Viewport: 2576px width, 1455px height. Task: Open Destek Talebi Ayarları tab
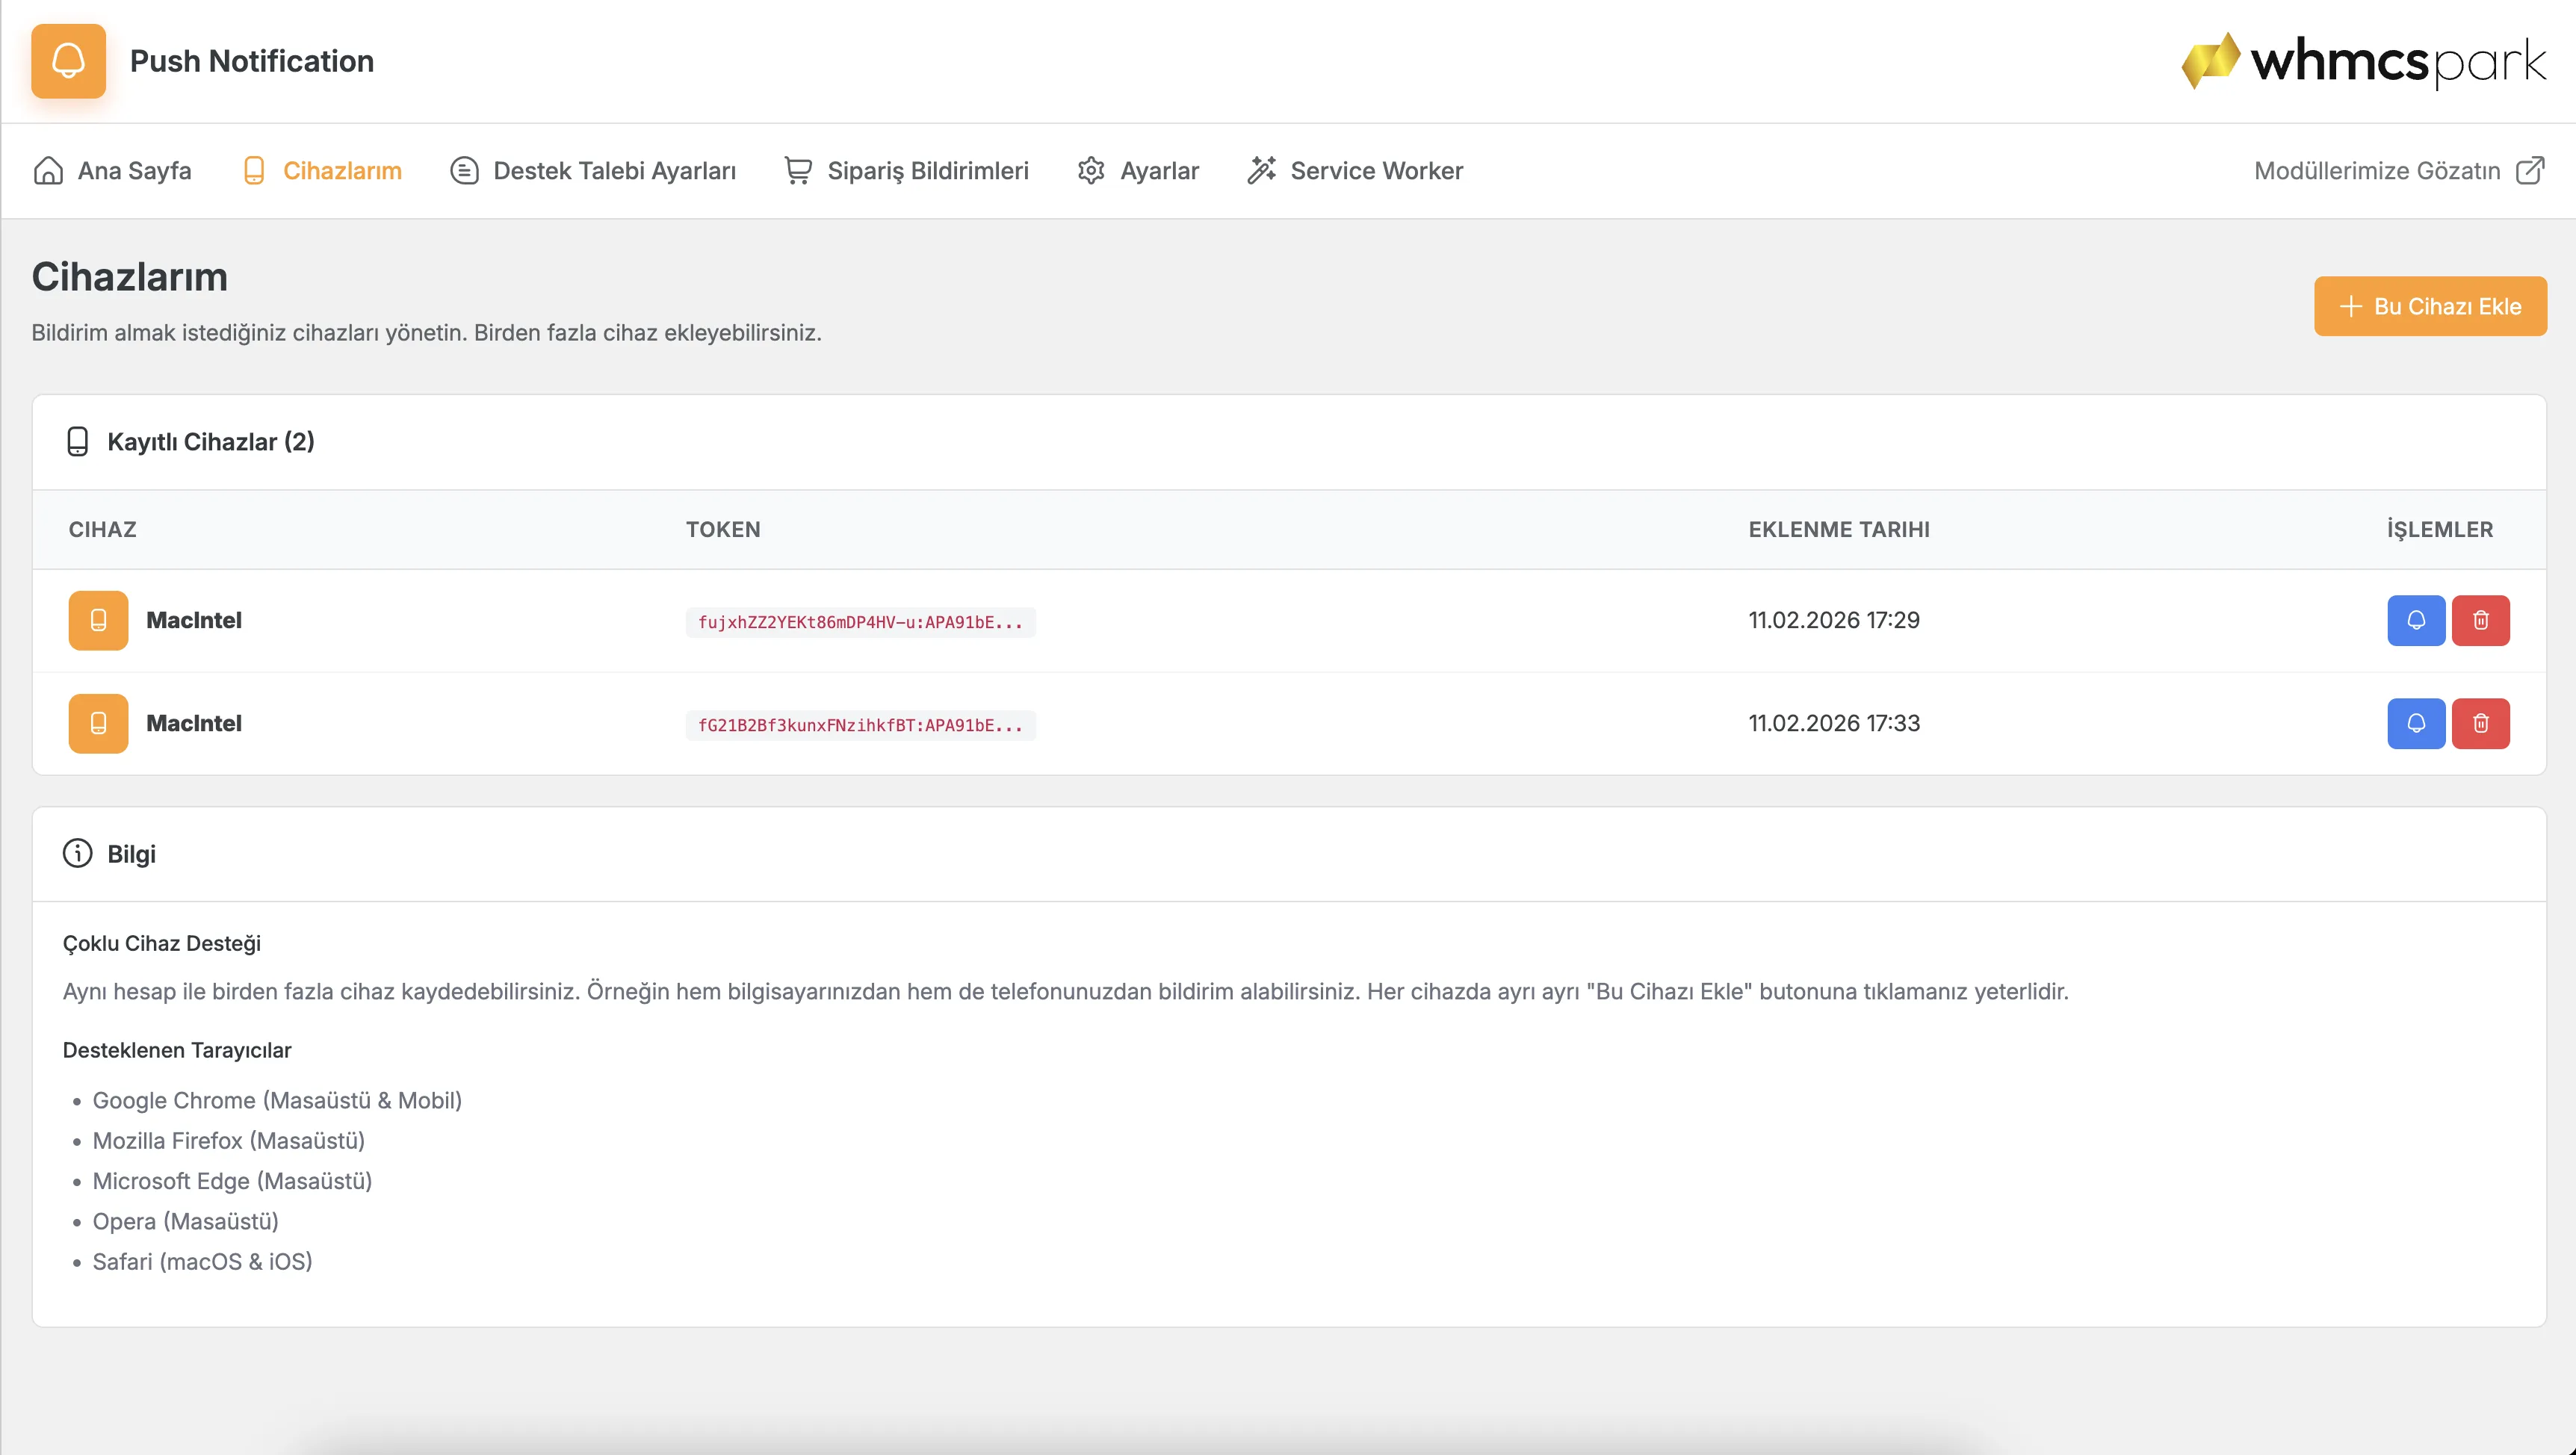click(x=593, y=171)
